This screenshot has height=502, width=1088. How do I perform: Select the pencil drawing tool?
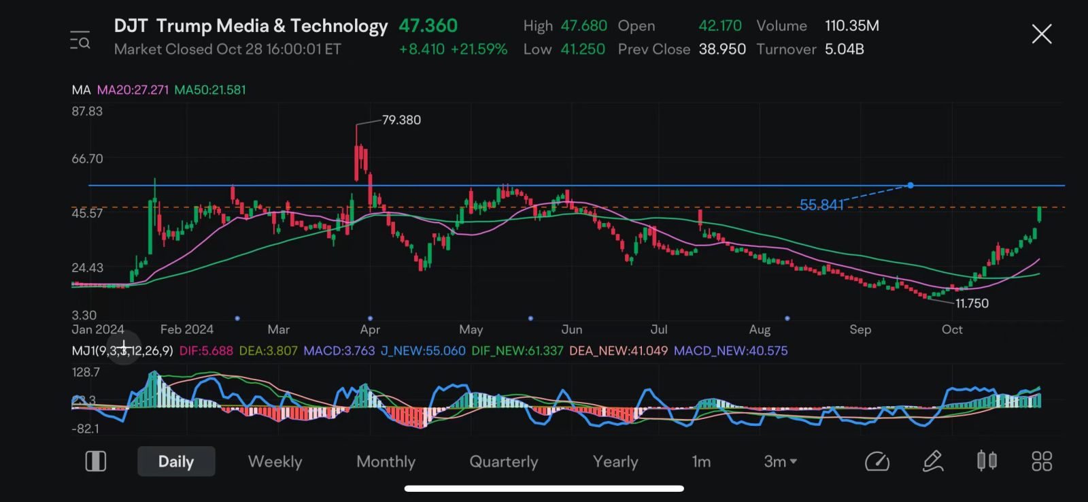(x=932, y=461)
